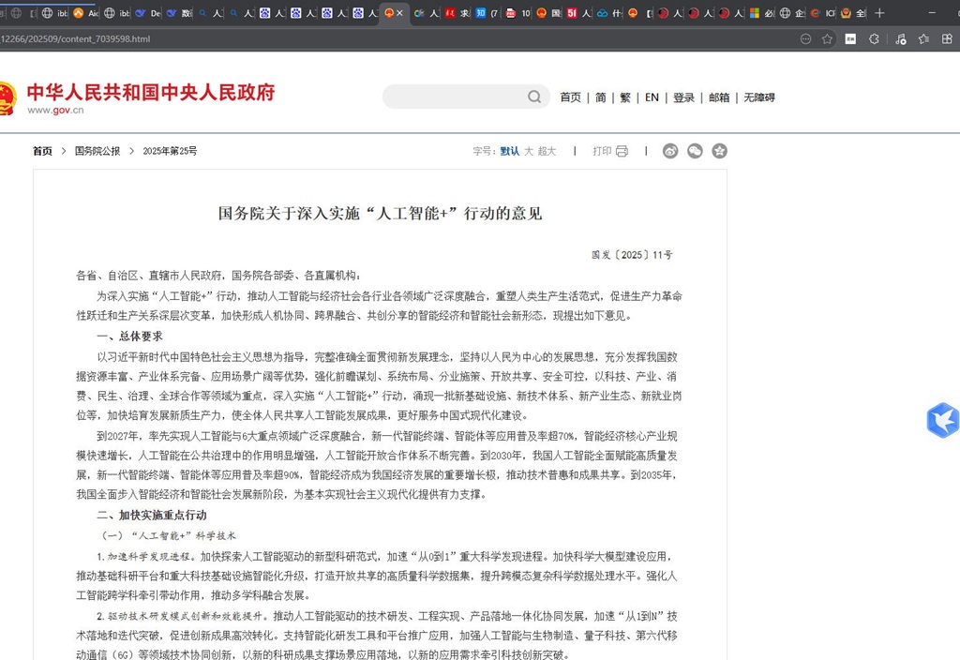Viewport: 960px width, 660px height.
Task: Click the 中华人民共和国中央人民政府 site title
Action: click(151, 92)
